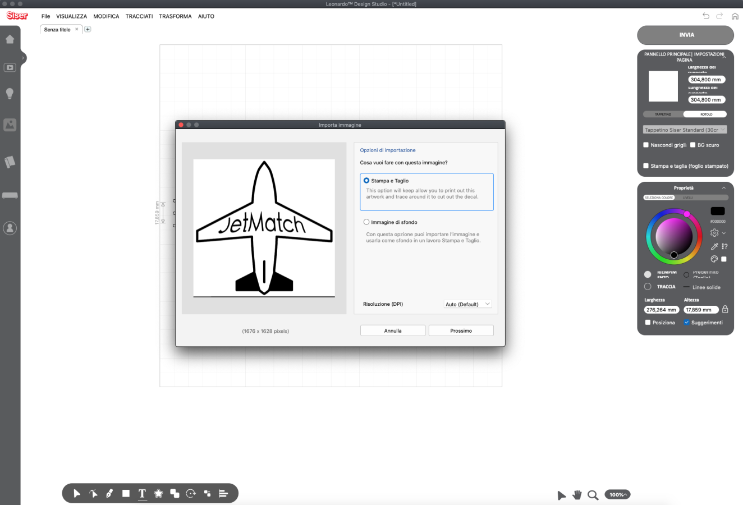This screenshot has width=743, height=505.
Task: Click the rotate tool icon
Action: 191,494
